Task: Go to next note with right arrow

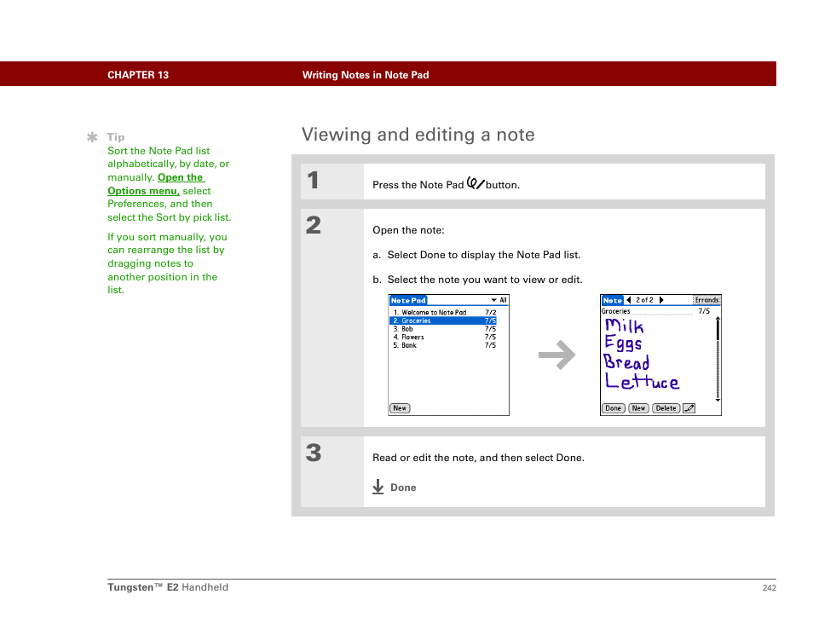Action: pyautogui.click(x=661, y=300)
